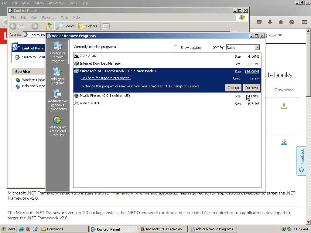The image size is (311, 233).
Task: Open Control Panel Tools menu
Action: [64, 18]
